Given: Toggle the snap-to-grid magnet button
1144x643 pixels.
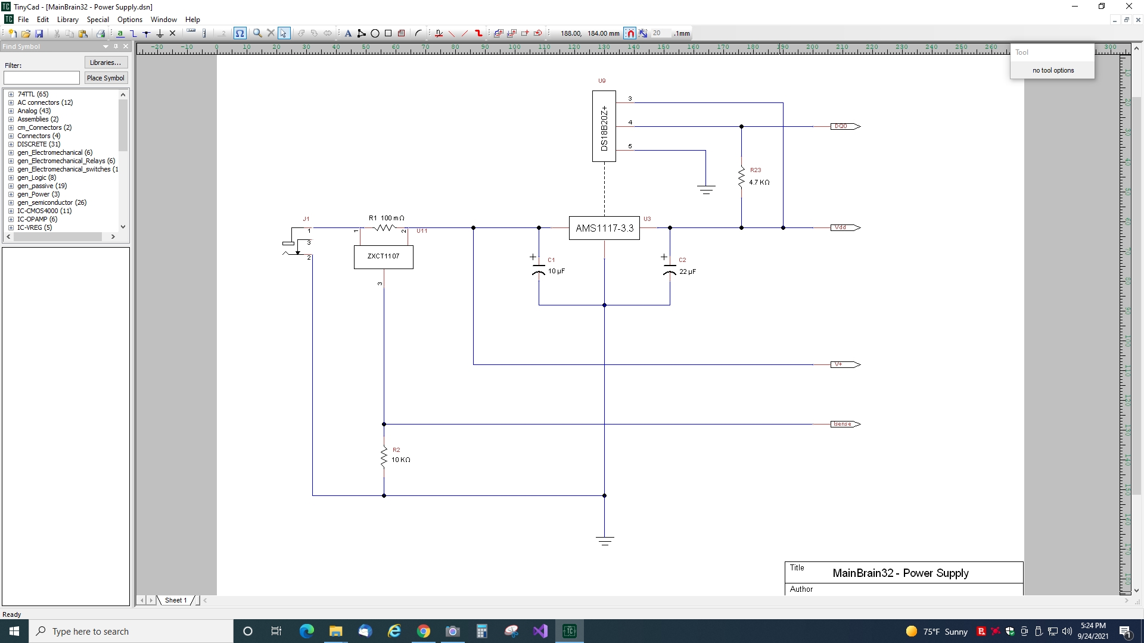Looking at the screenshot, I should pos(630,33).
